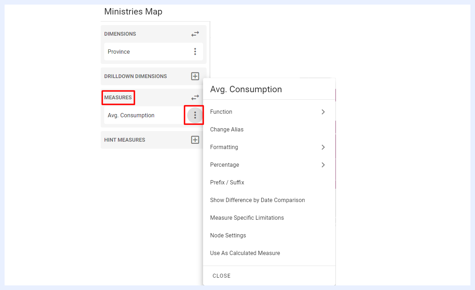The image size is (475, 290).
Task: Select the Avg. Consumption measure label
Action: tap(131, 115)
